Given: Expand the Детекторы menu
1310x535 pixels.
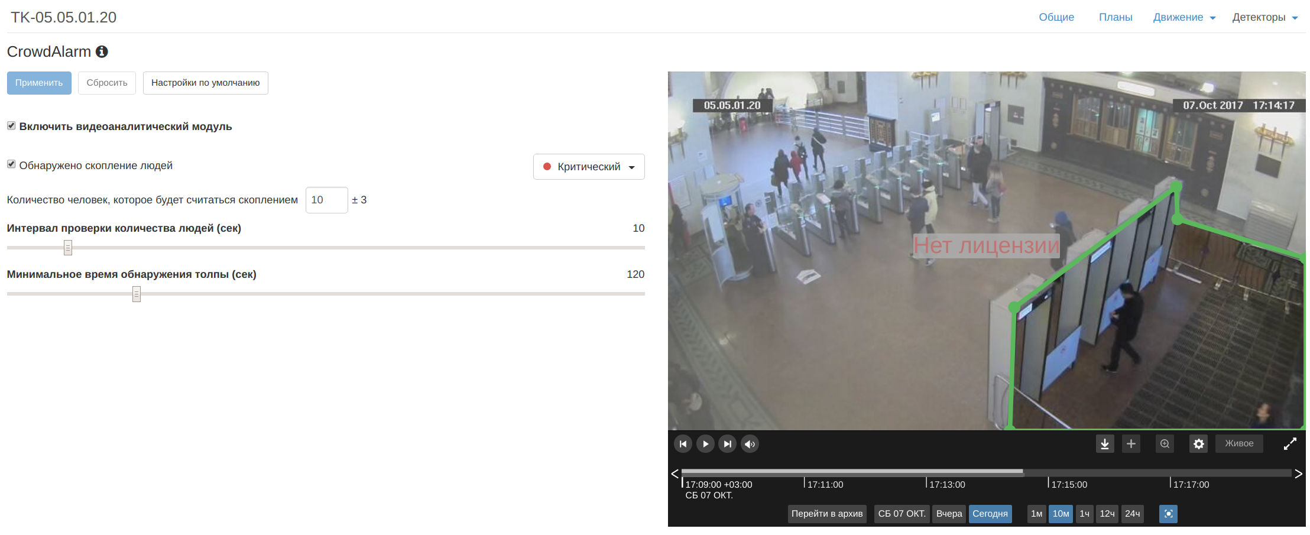Looking at the screenshot, I should [x=1265, y=17].
